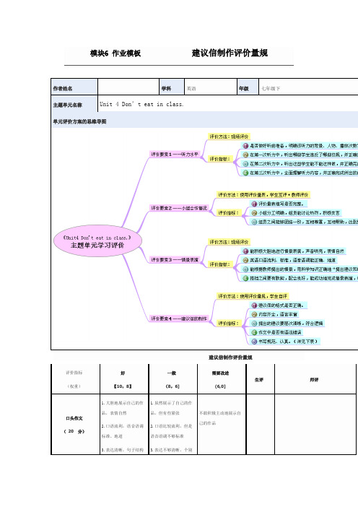This screenshot has width=358, height=507.
Task: Select the '内容齐全，语言丰富' indicator text
Action: 278,314
